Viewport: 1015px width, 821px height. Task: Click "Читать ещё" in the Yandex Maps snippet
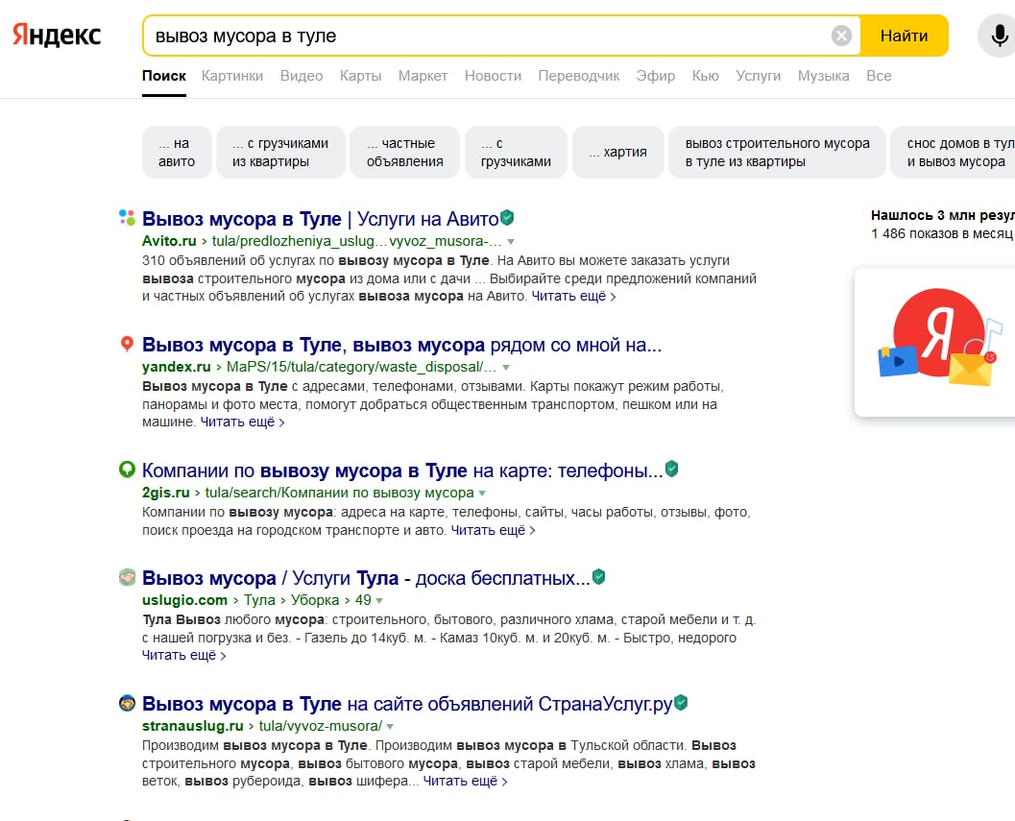click(x=241, y=422)
